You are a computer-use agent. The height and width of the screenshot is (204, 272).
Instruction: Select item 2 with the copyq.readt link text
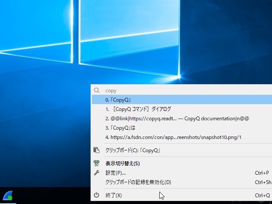coord(182,119)
